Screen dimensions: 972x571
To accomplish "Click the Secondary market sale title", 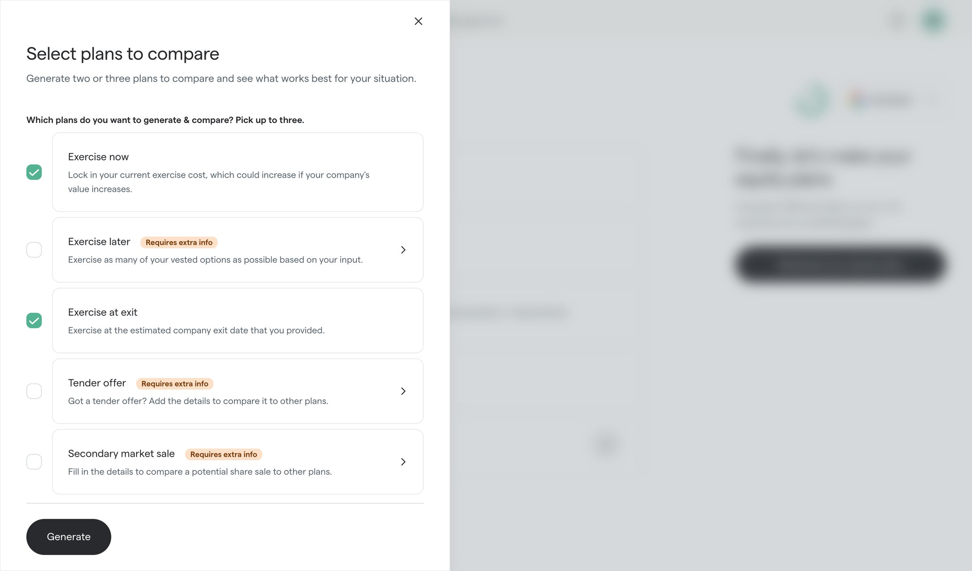I will tap(121, 454).
